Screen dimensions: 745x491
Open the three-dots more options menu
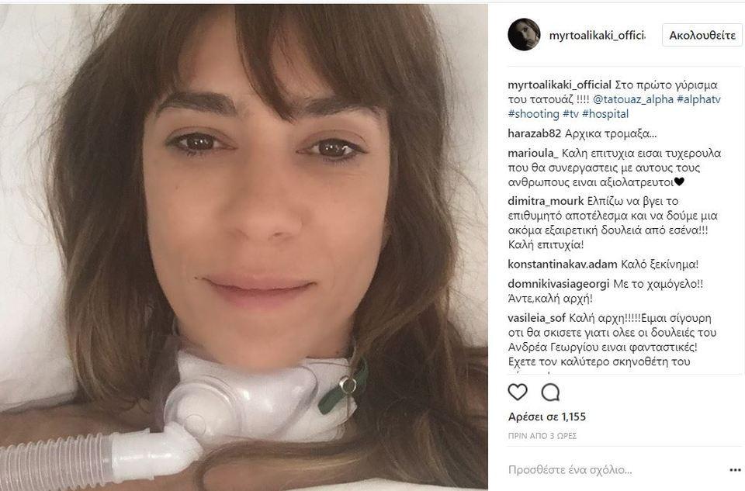[x=735, y=470]
